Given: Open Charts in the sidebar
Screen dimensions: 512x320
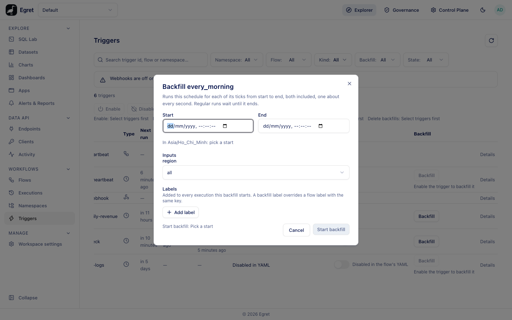Looking at the screenshot, I should [40, 65].
